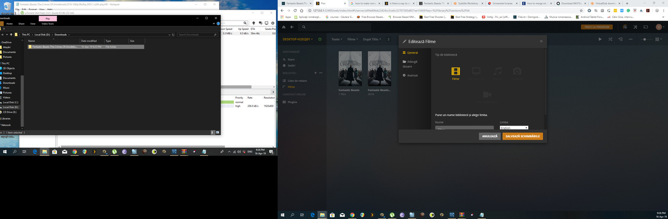Click the second Fantastic Beasts poster dated 2018
Viewport: 668px width, 219px height.
(379, 69)
